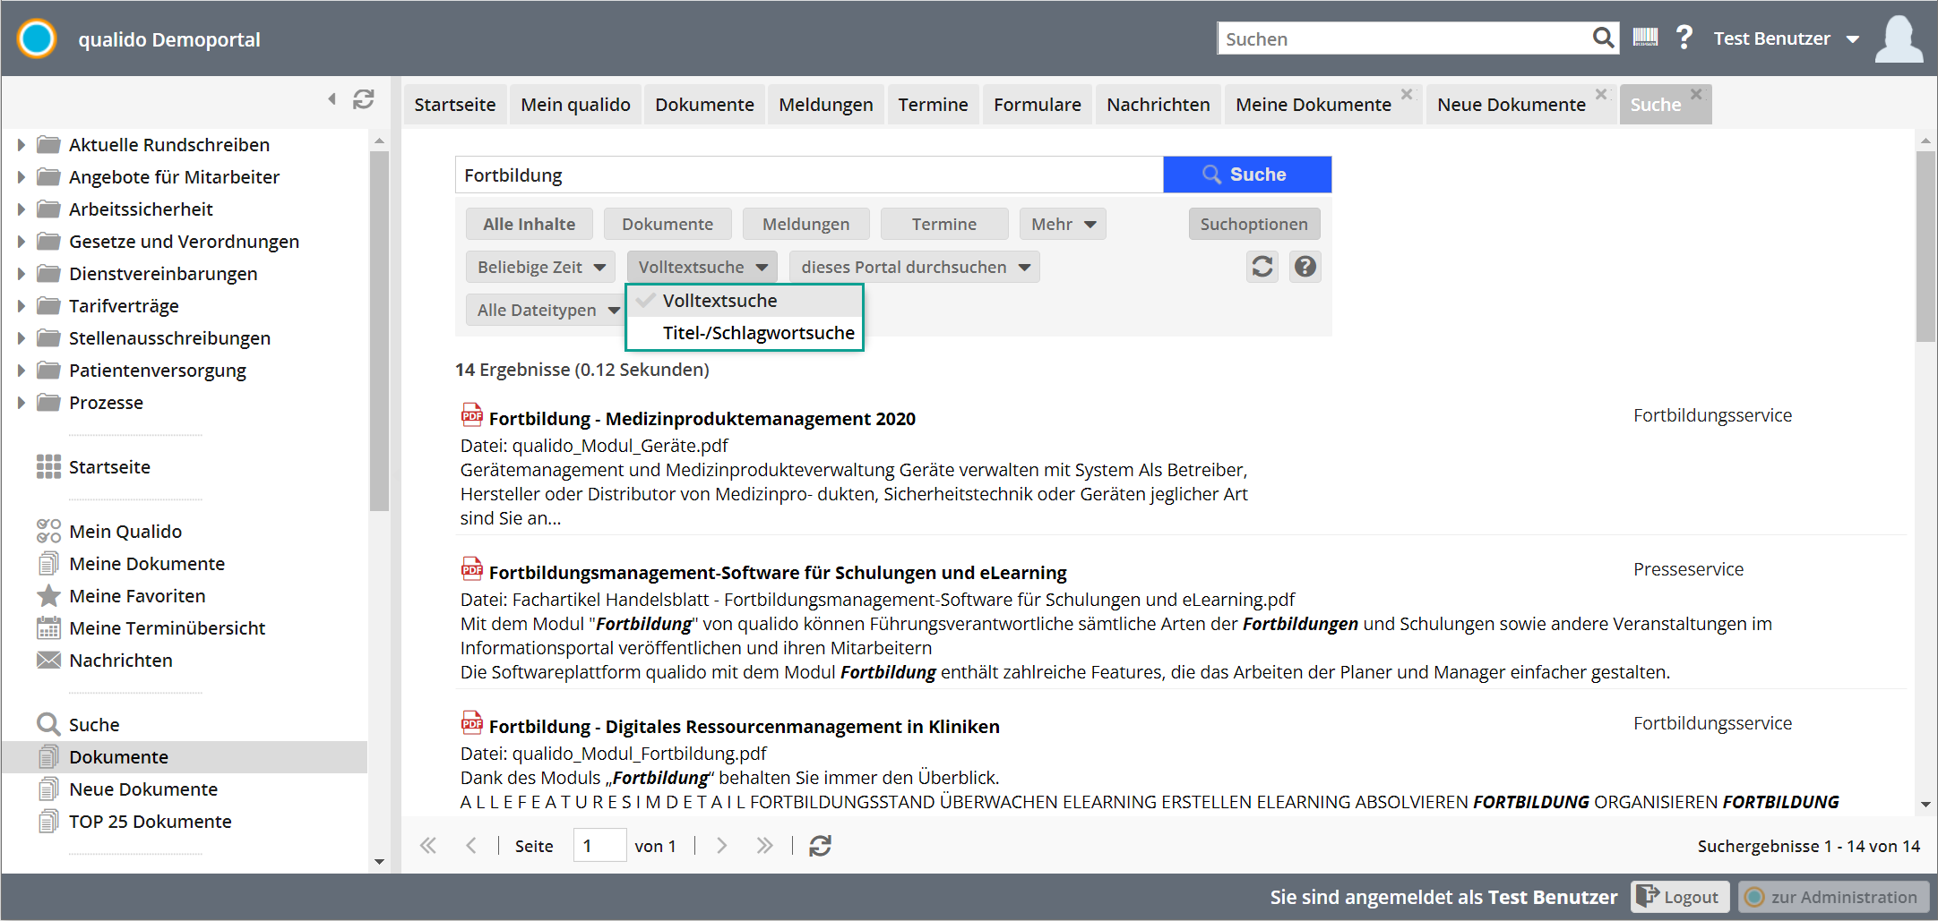Image resolution: width=1938 pixels, height=921 pixels.
Task: Go to previous results page
Action: pos(471,846)
